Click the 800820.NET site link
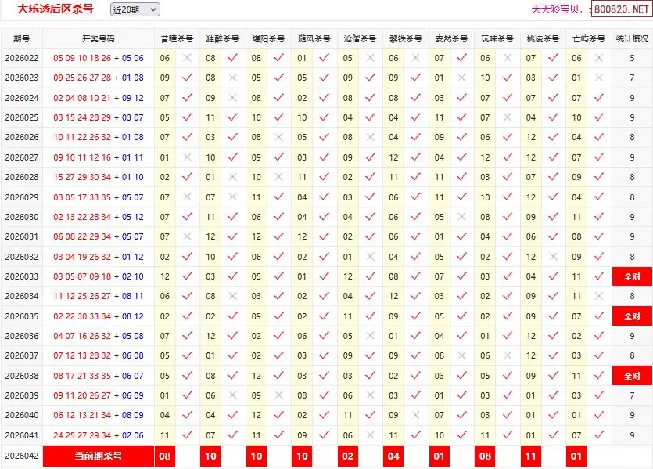Image resolution: width=653 pixels, height=469 pixels. pos(621,9)
